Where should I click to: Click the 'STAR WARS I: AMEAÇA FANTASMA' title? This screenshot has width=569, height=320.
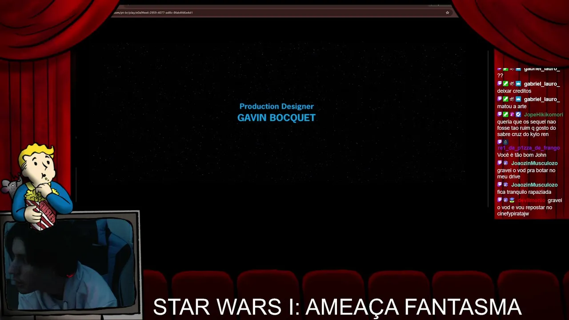[x=337, y=307]
